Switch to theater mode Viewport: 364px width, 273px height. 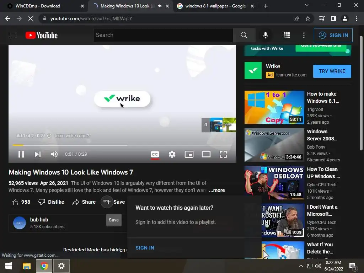click(x=206, y=154)
